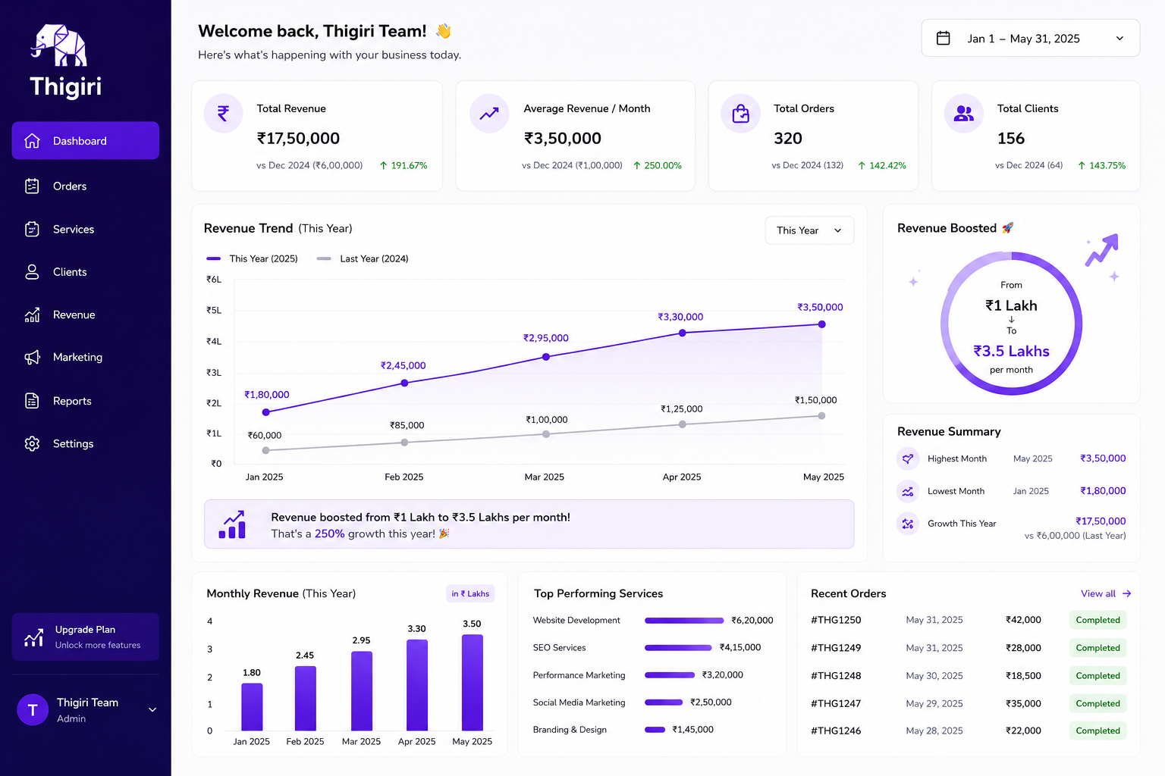Viewport: 1165px width, 776px height.
Task: Click the calendar icon in date picker
Action: coord(944,38)
